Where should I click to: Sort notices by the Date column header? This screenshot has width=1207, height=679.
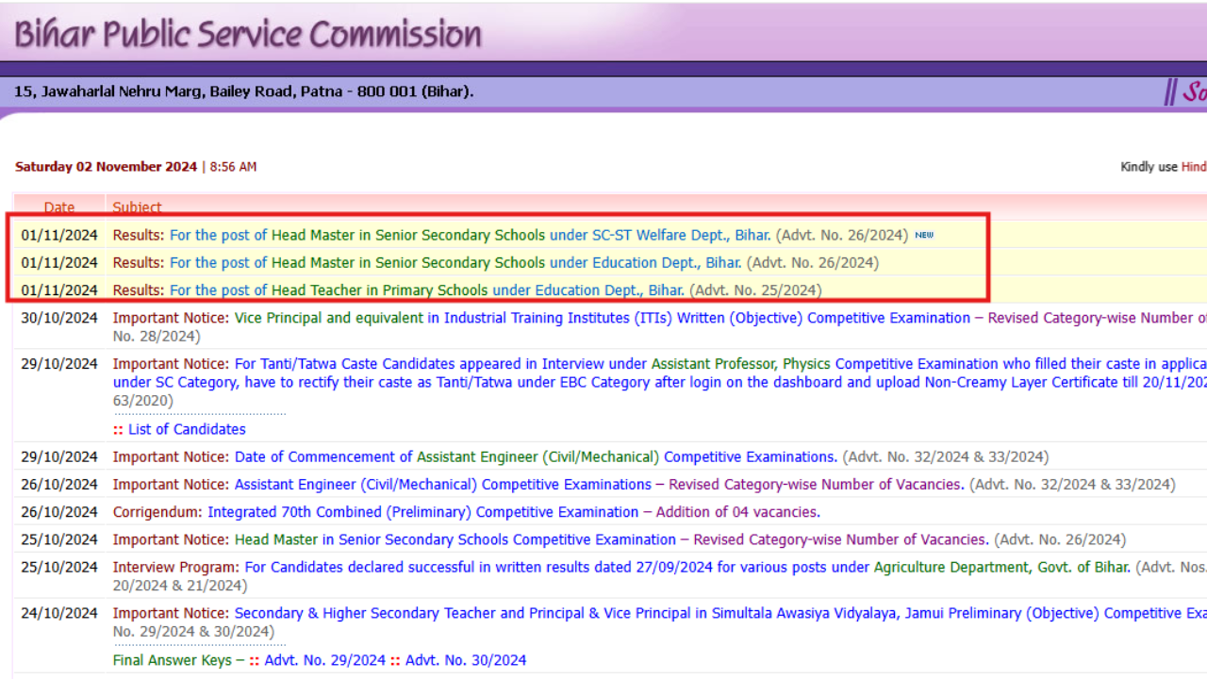[x=59, y=207]
